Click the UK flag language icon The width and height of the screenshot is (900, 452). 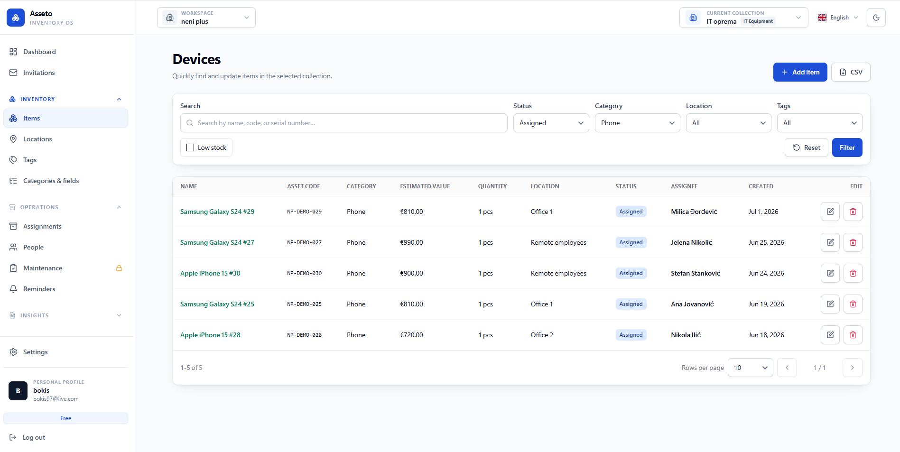tap(822, 18)
